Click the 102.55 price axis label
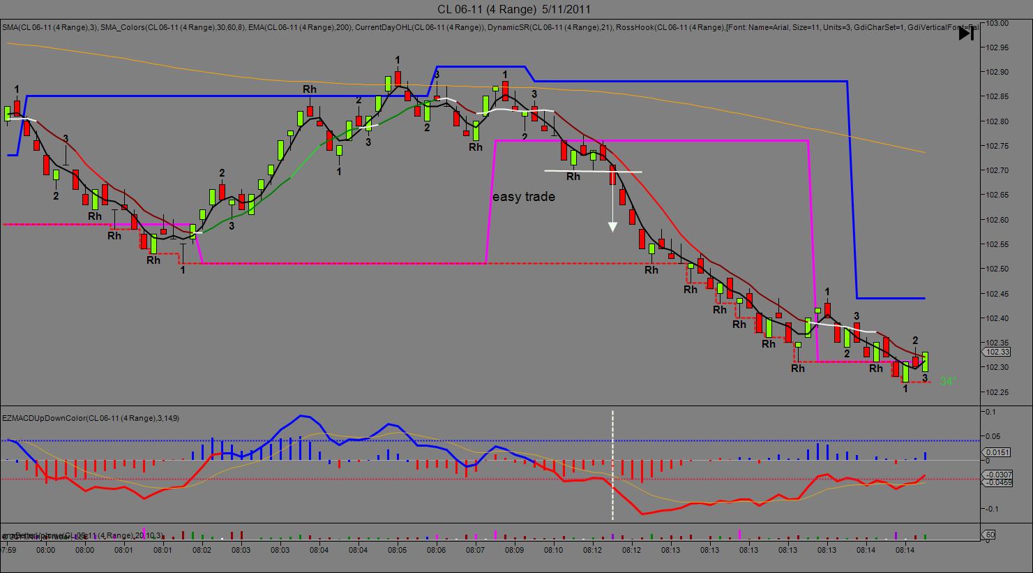The height and width of the screenshot is (573, 1033). [x=998, y=244]
